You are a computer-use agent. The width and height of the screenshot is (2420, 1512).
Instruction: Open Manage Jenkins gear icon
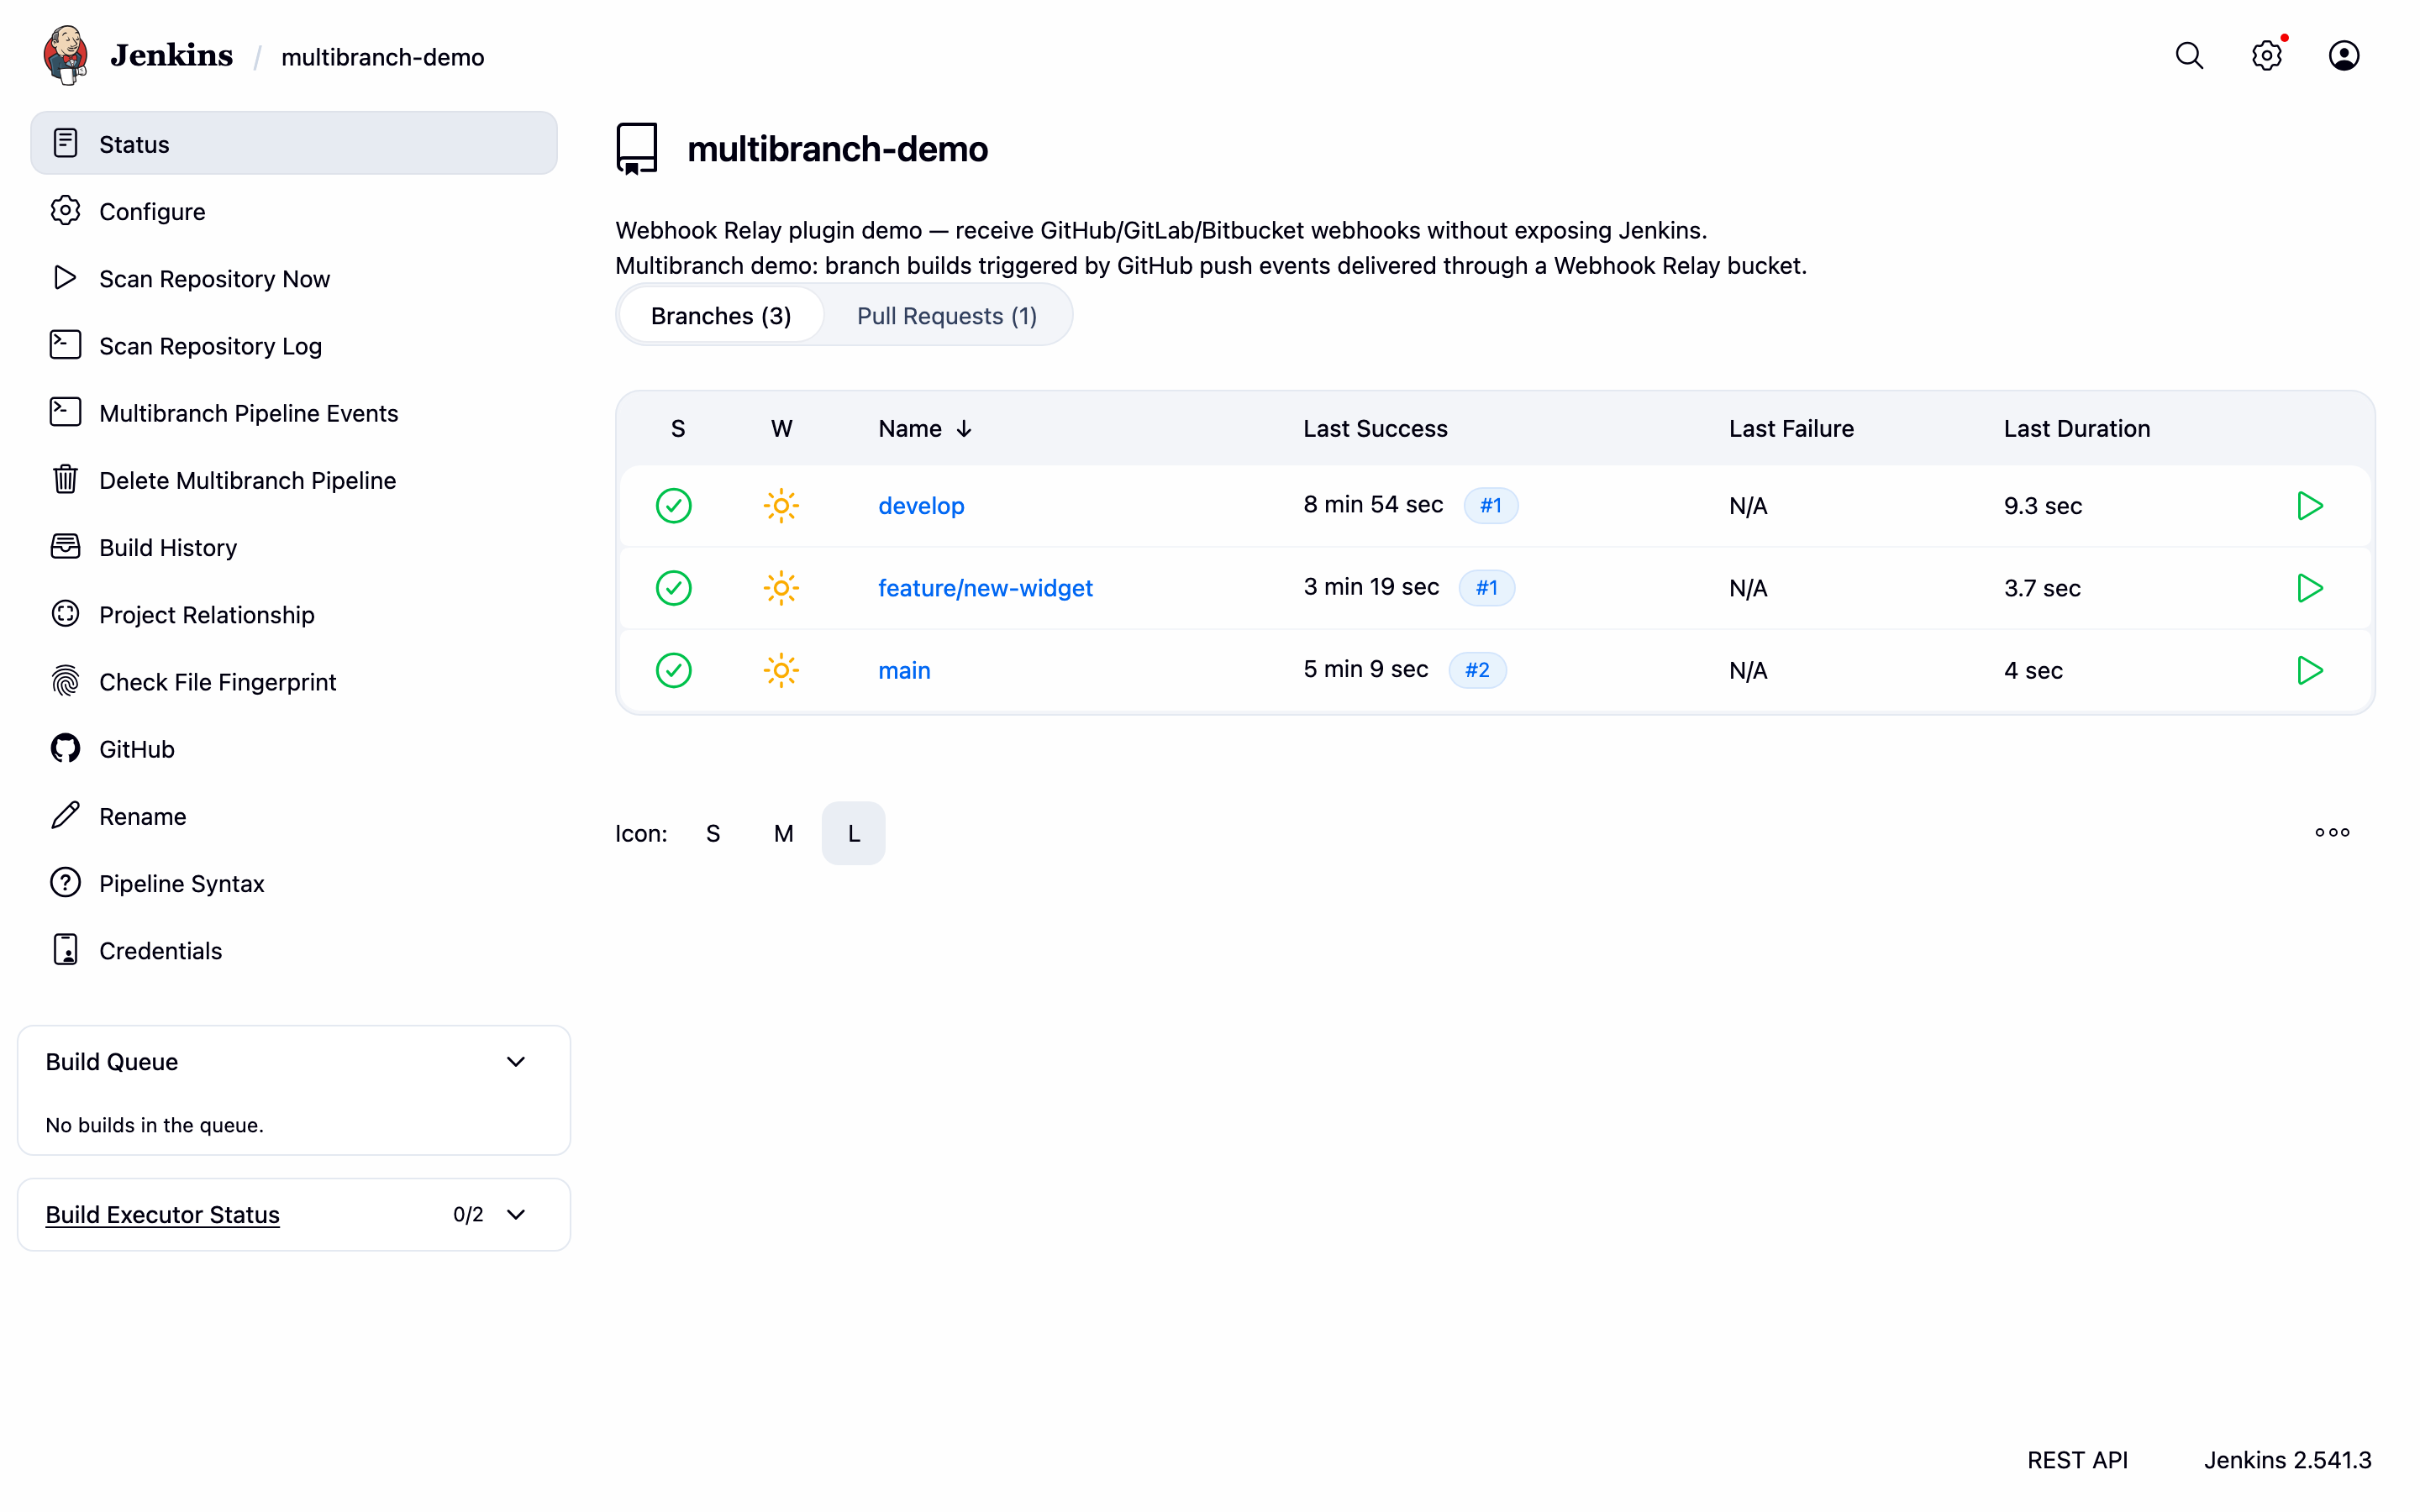tap(2267, 56)
